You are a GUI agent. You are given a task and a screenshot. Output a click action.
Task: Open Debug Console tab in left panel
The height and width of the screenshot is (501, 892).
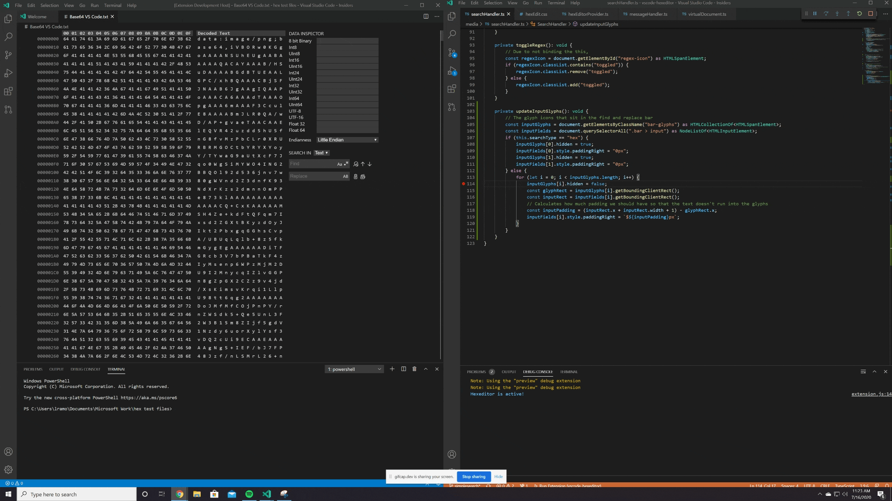click(x=85, y=369)
